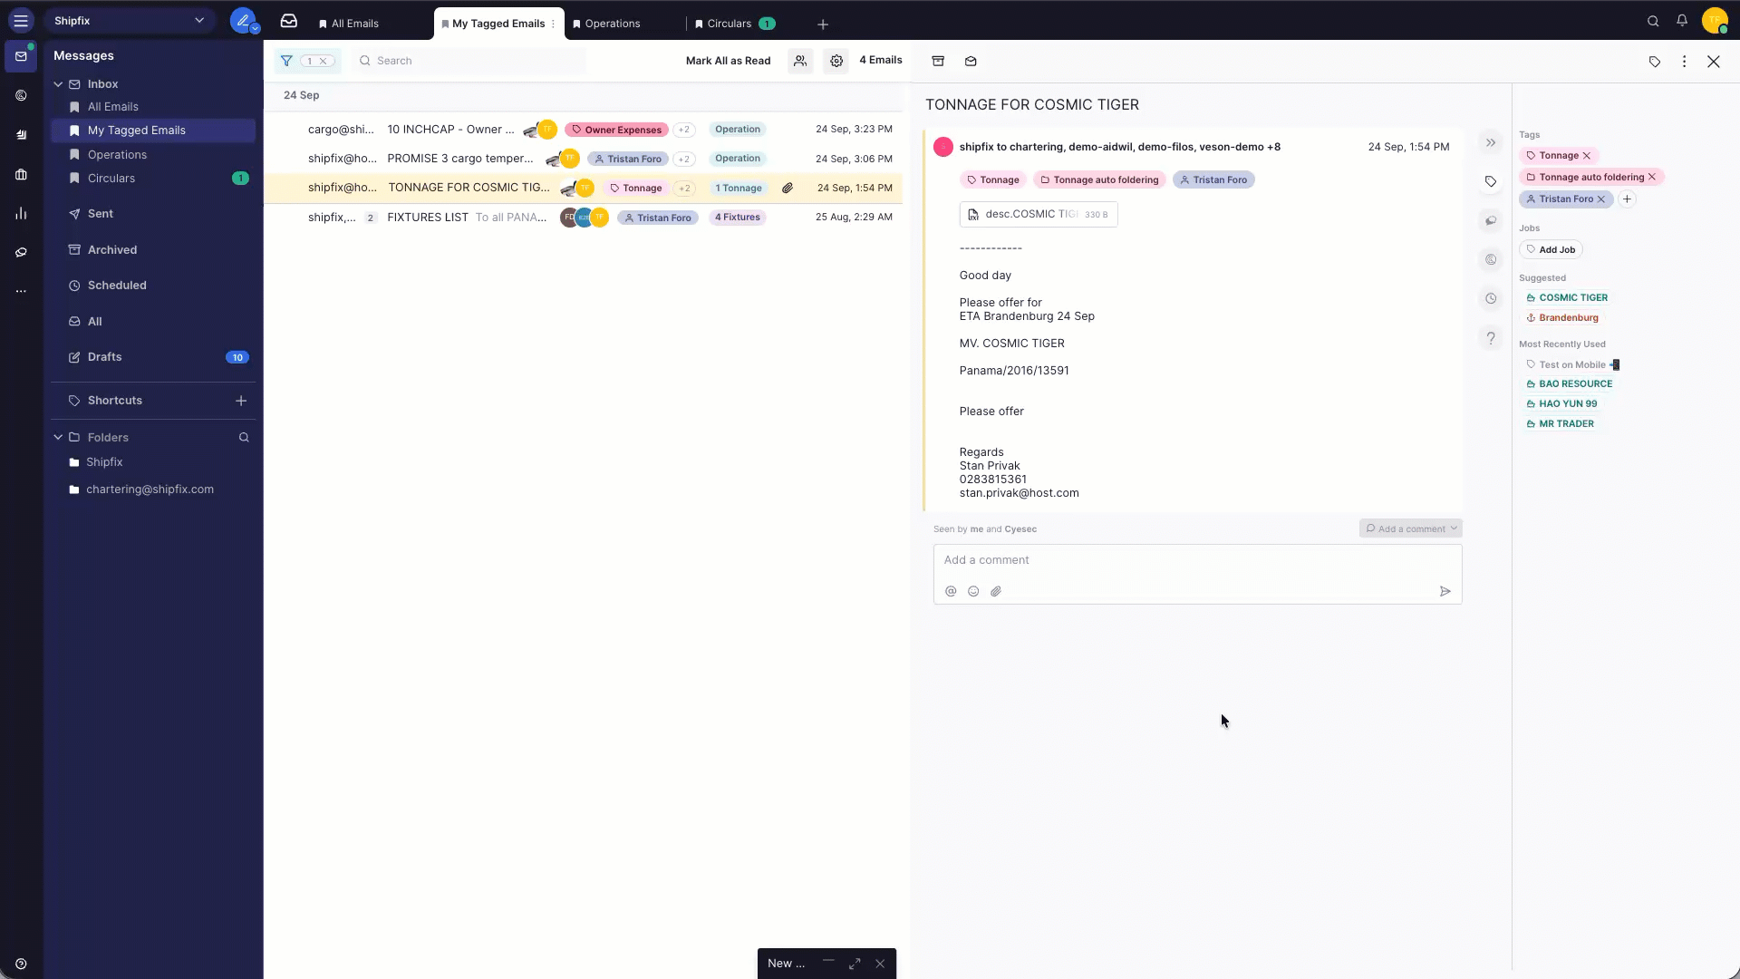The image size is (1740, 979).
Task: Mark email as unread with envelope icon
Action: pos(971,61)
